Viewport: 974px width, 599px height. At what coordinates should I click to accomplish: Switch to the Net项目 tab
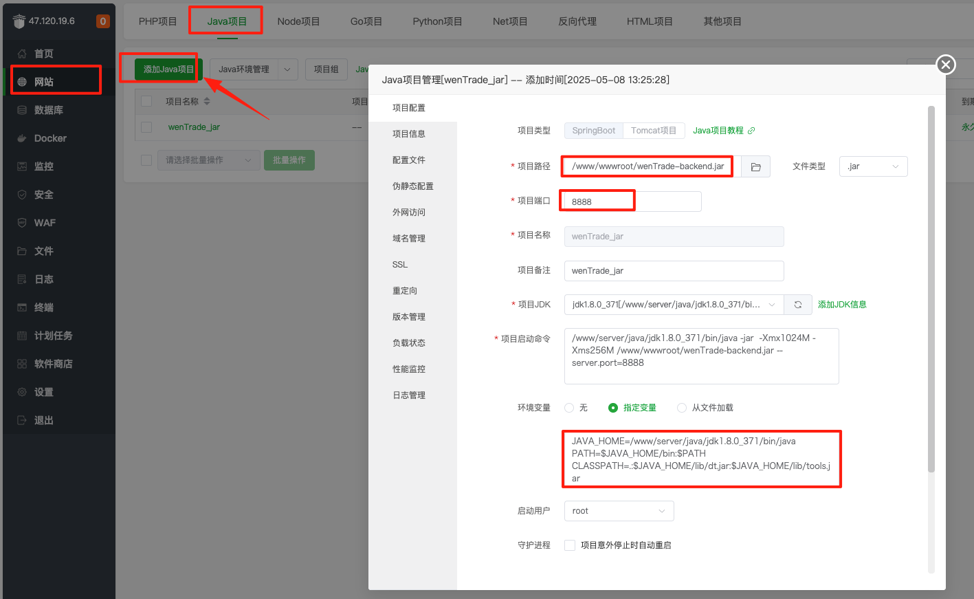pyautogui.click(x=510, y=21)
